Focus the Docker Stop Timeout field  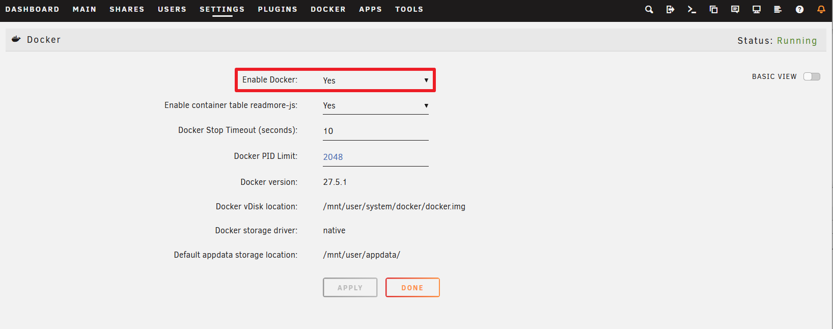pos(376,131)
